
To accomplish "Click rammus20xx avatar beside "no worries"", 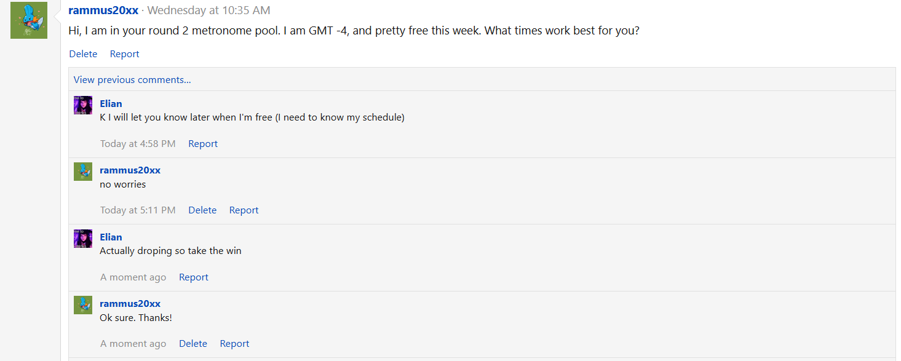I will click(x=83, y=172).
